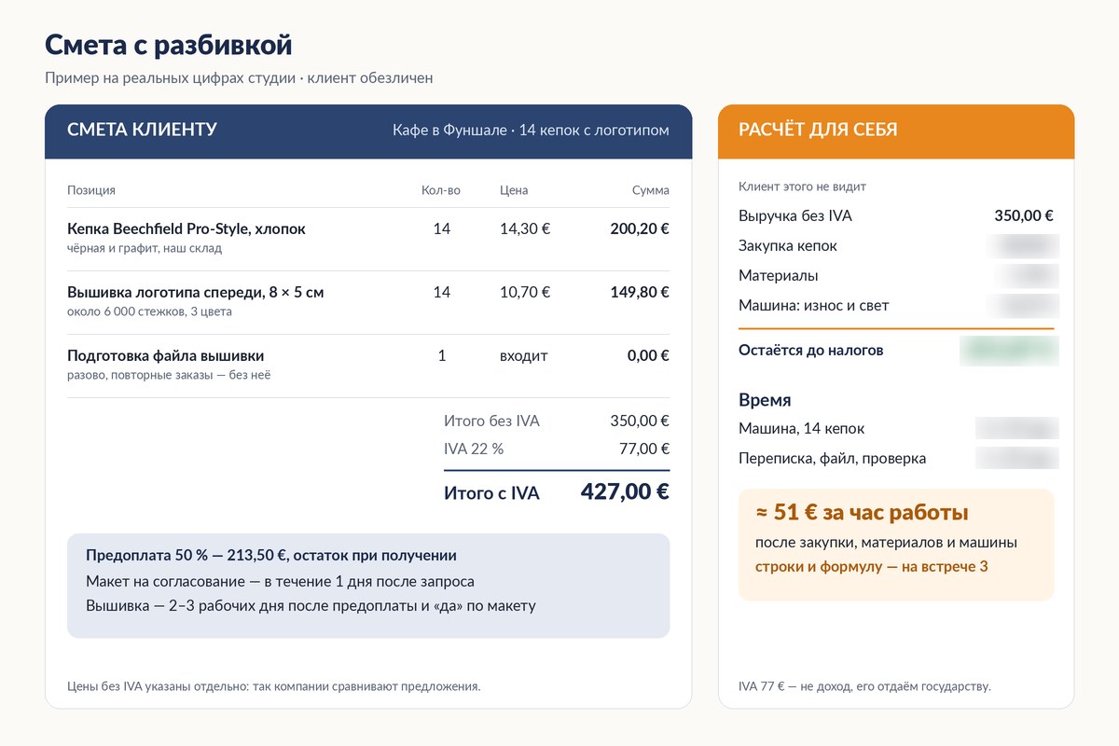Select the grand total "427,00 €"

[x=625, y=491]
